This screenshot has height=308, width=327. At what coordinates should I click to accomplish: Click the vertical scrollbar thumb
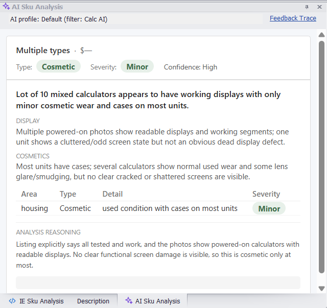point(321,157)
